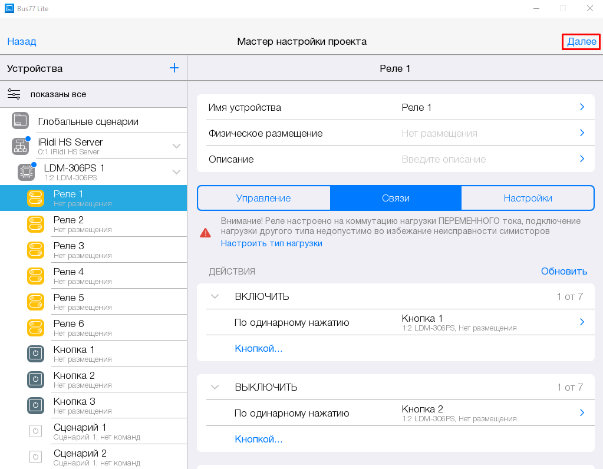Collapse the ВКЛЮЧИТЬ actions section
Screen dimensions: 603x469
tap(215, 296)
